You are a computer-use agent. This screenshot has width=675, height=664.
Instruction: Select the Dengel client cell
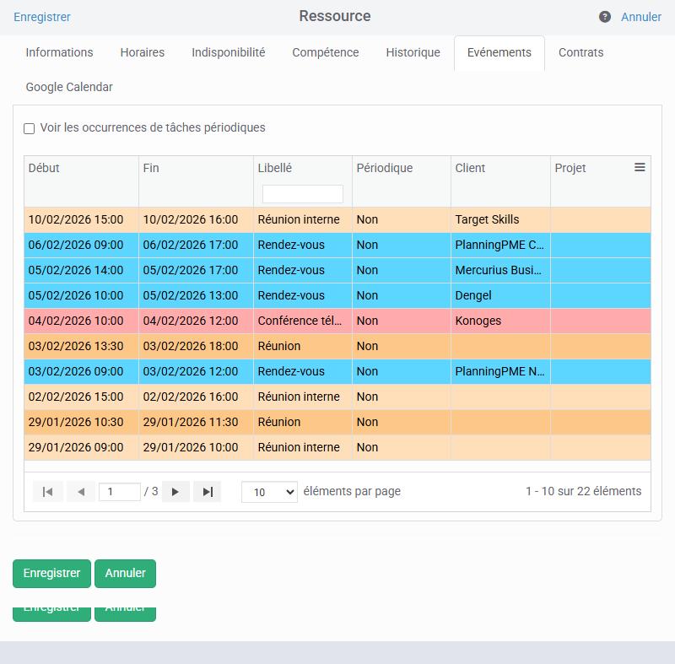pos(500,295)
